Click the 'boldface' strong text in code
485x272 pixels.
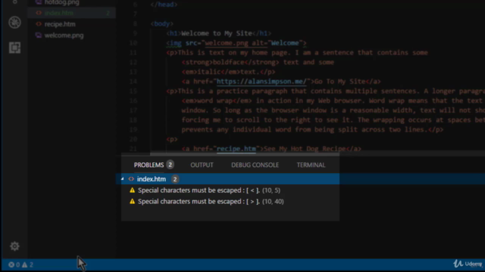[x=228, y=62]
